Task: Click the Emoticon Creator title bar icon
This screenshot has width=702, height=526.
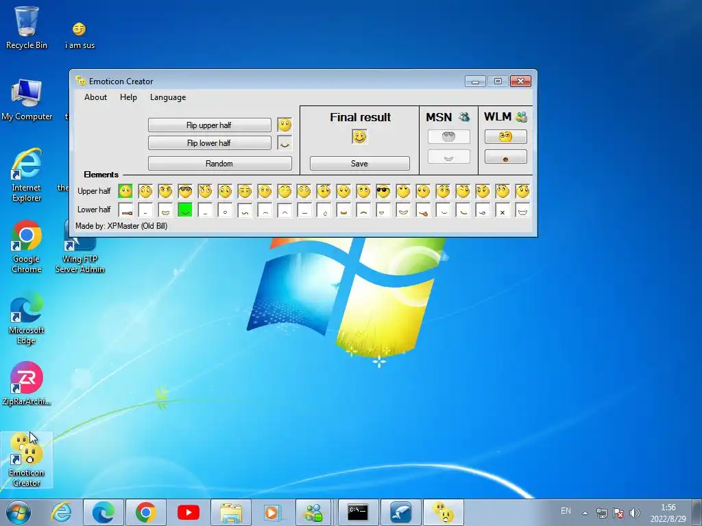Action: coord(81,81)
